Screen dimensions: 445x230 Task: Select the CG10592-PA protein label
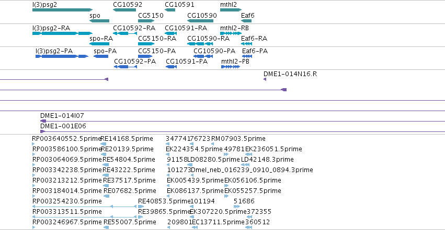[x=135, y=62]
